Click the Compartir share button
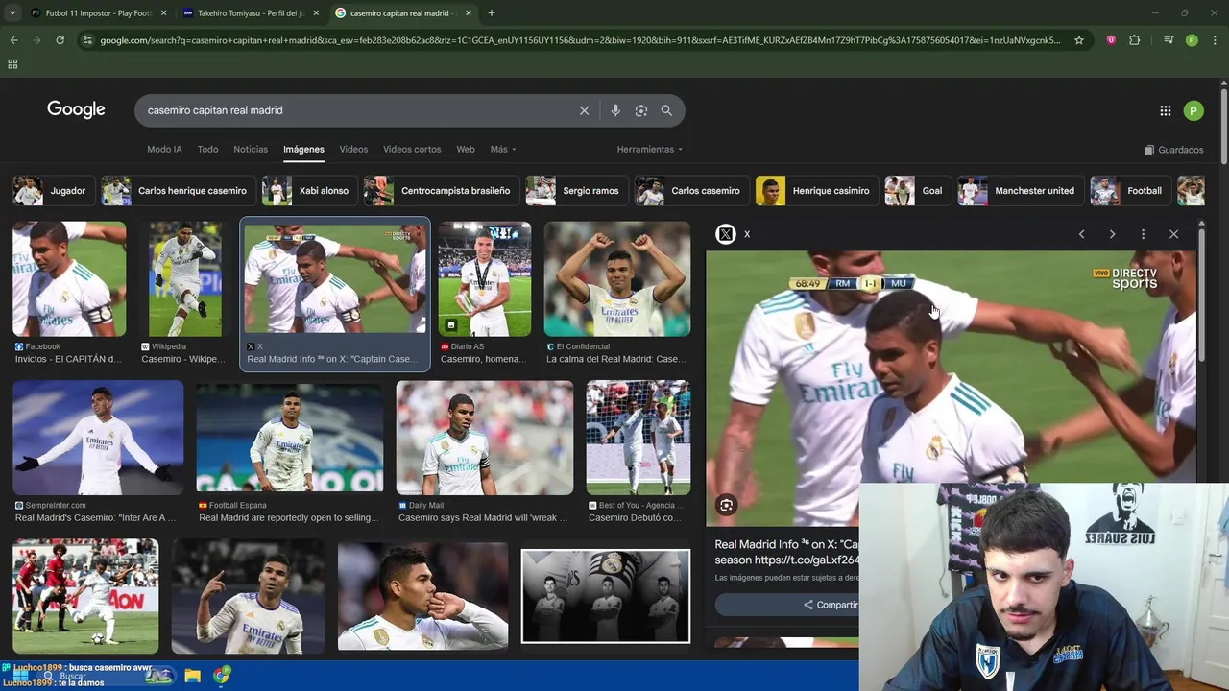The width and height of the screenshot is (1229, 691). (832, 605)
